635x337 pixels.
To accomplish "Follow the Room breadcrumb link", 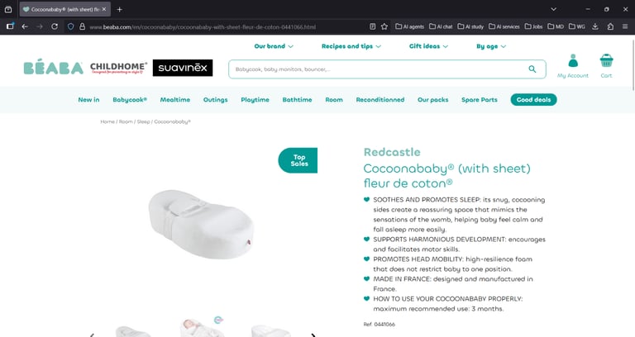I will (126, 121).
